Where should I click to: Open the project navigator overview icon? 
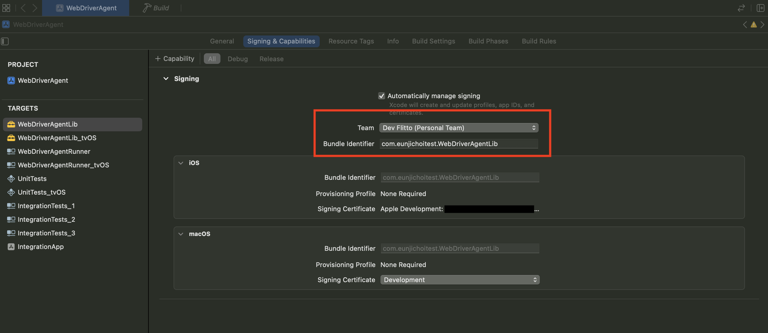tap(6, 8)
